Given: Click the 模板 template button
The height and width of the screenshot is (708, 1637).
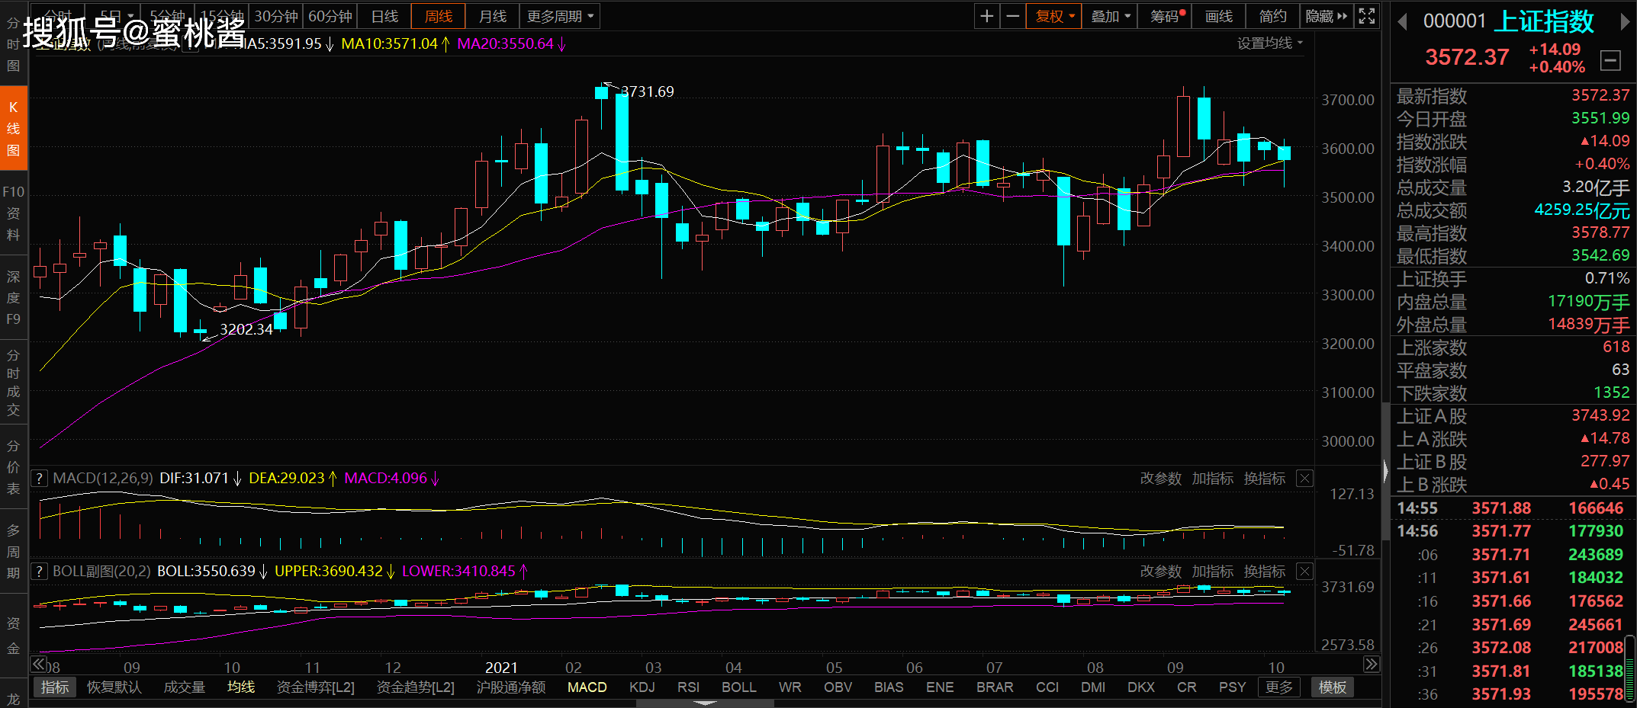Looking at the screenshot, I should [1332, 687].
